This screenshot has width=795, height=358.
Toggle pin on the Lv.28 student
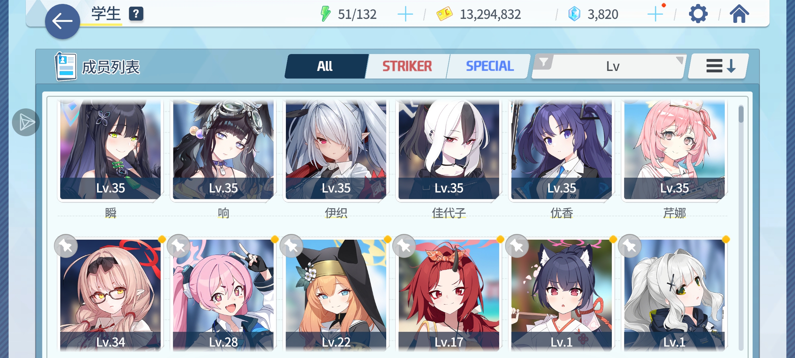[x=179, y=246]
